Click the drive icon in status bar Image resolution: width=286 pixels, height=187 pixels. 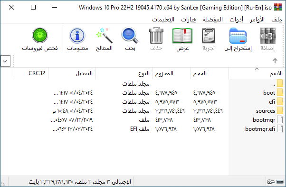(x=280, y=182)
